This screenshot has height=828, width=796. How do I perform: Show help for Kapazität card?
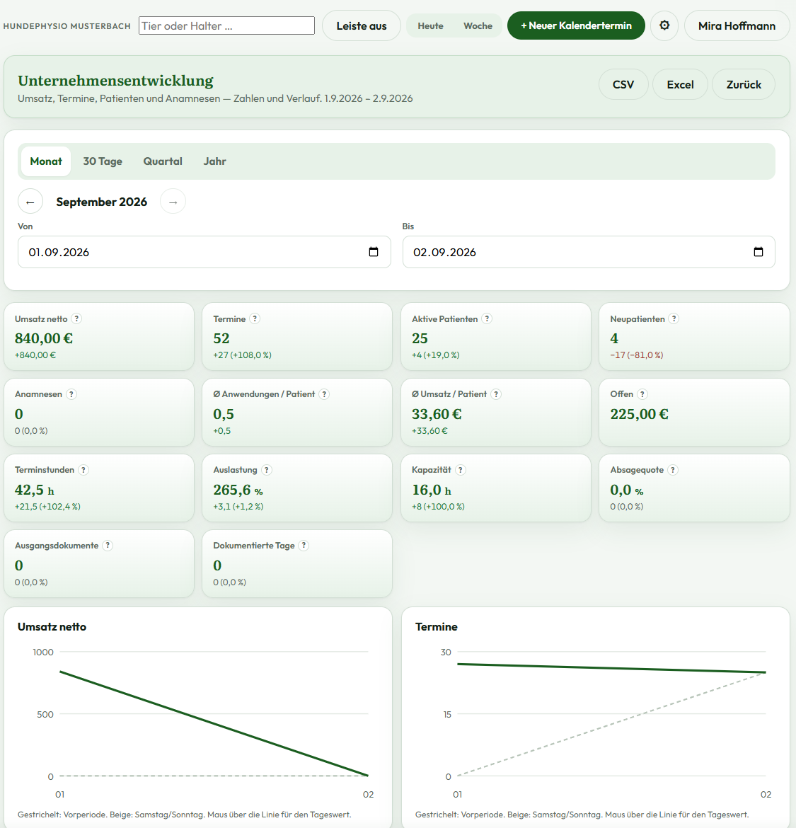coord(461,469)
